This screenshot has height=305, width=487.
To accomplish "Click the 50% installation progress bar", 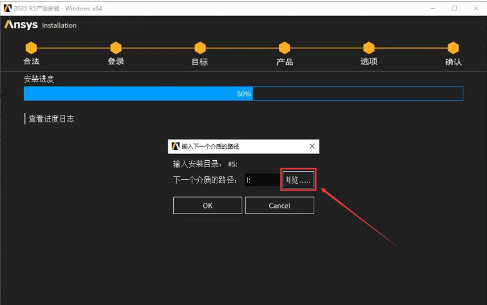I will (243, 94).
